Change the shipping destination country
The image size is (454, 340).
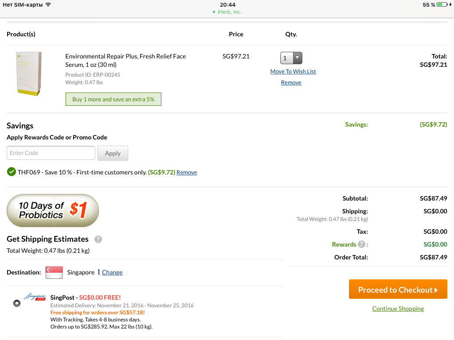112,272
